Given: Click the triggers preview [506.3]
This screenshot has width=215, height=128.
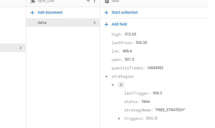Looking at the screenshot, I should [x=152, y=118].
